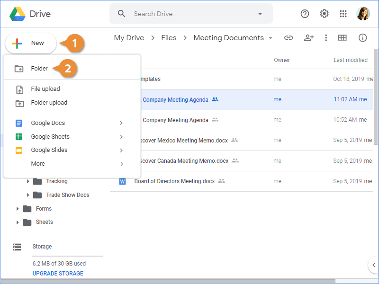Switch to grid view layout
Viewport: 379px width, 284px height.
[343, 38]
